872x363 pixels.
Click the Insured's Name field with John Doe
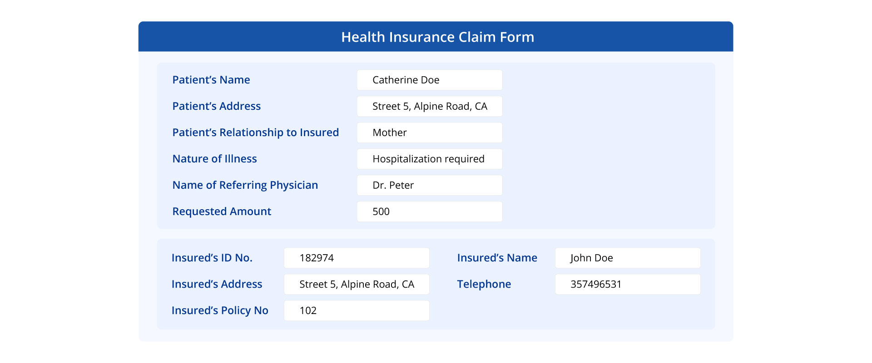(x=627, y=258)
